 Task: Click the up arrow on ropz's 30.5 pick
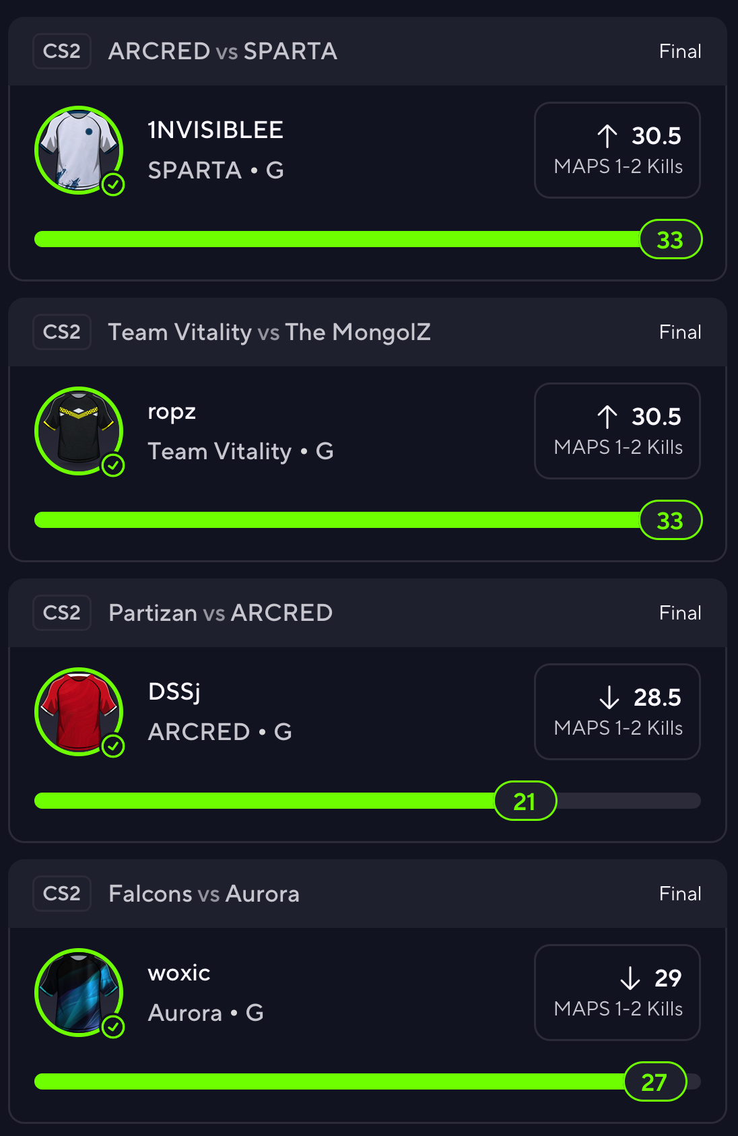(607, 417)
